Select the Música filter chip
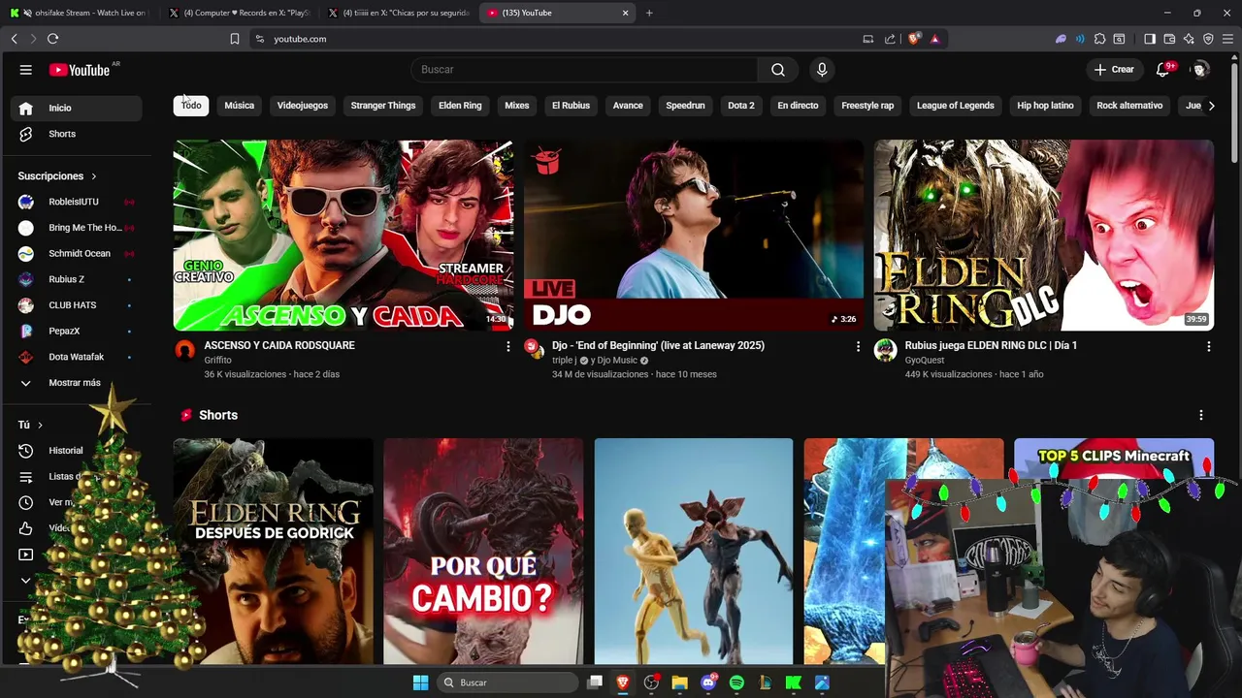 click(x=239, y=106)
